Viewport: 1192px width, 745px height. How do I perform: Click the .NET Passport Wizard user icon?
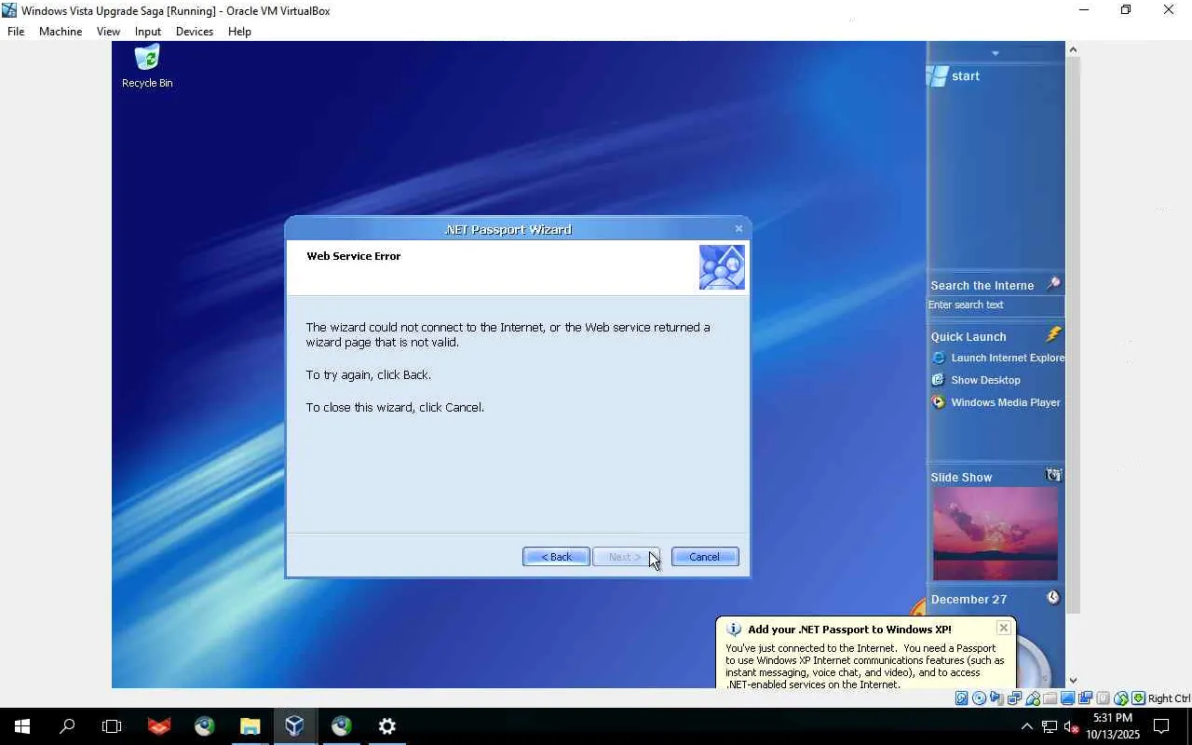point(722,267)
